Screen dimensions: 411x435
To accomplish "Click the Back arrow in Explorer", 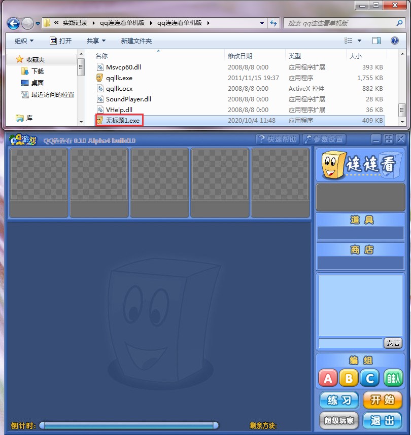I will coord(13,23).
